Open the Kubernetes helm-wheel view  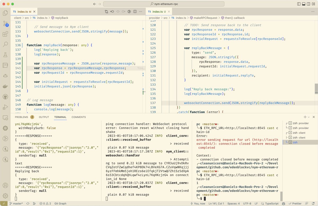pyautogui.click(x=5, y=128)
